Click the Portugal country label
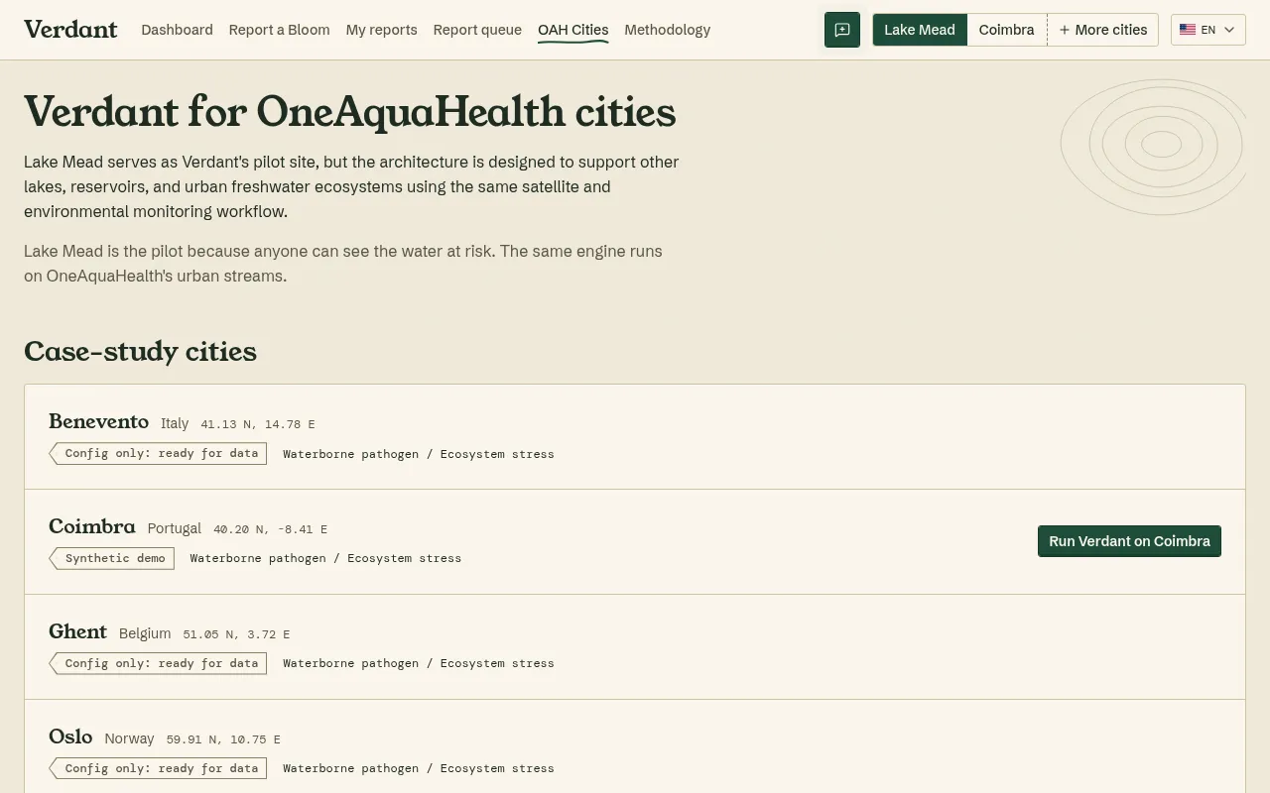 coord(175,528)
